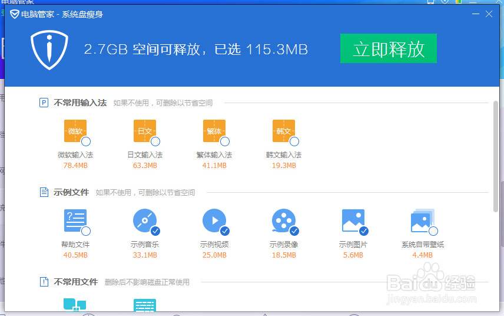504x316 pixels.
Task: Click the 电脑管家 logo in title bar
Action: [15, 14]
